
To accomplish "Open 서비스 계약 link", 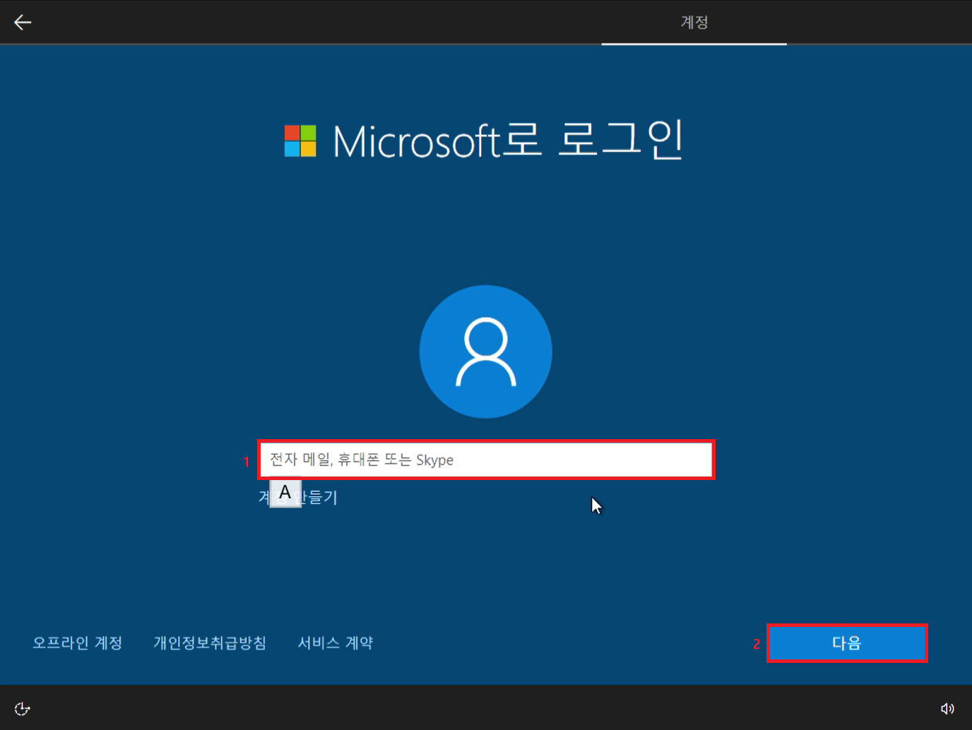I will pos(336,643).
